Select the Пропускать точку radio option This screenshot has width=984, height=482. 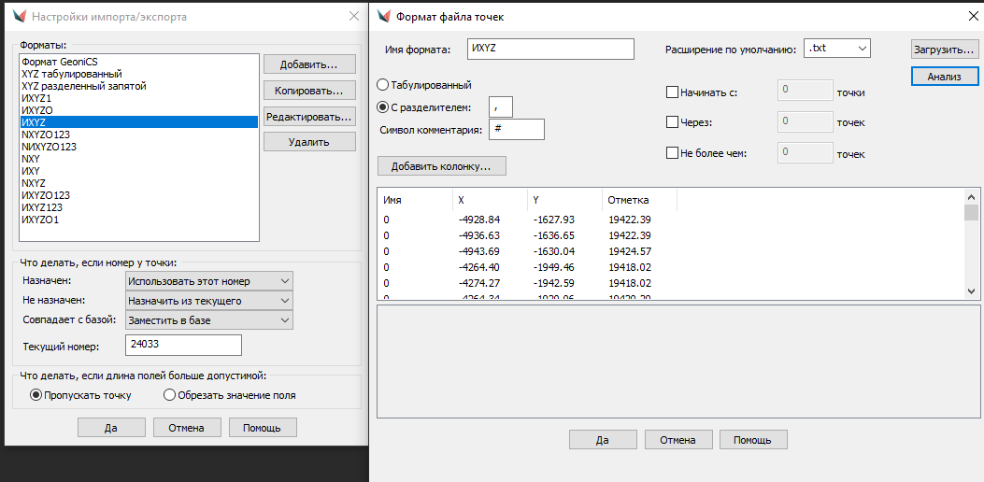(36, 395)
